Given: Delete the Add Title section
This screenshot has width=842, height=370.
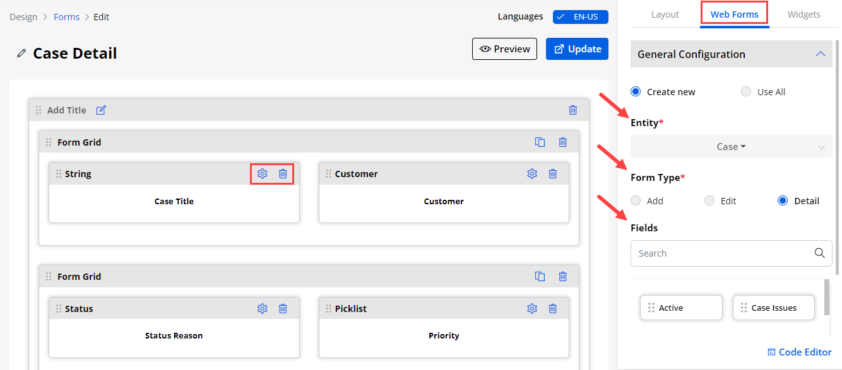Looking at the screenshot, I should point(573,110).
